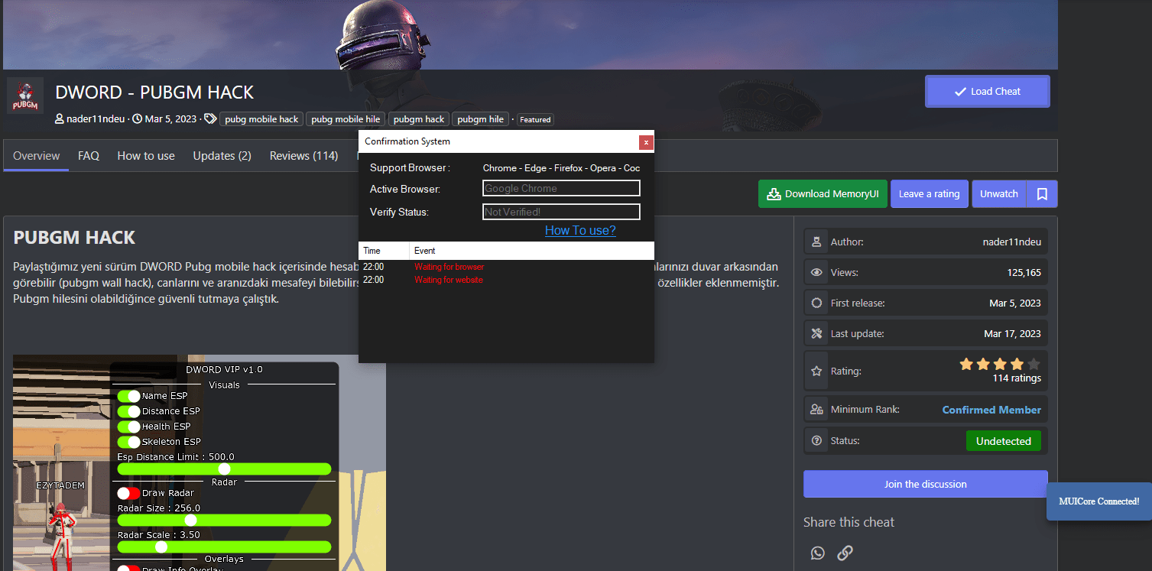This screenshot has width=1152, height=571.
Task: Click the author user icon beside nader11ndeu
Action: pos(60,119)
